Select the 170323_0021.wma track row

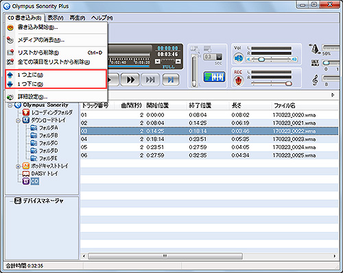[x=209, y=123]
